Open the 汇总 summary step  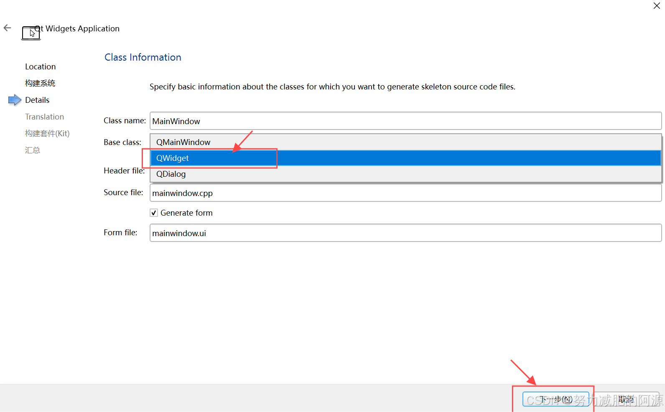point(33,150)
